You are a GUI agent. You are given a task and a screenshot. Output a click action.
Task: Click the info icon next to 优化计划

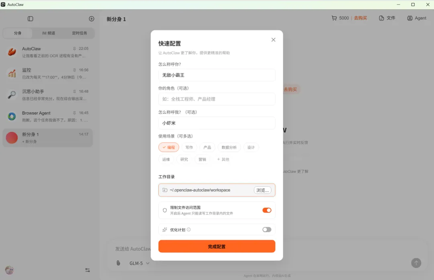[x=189, y=230]
